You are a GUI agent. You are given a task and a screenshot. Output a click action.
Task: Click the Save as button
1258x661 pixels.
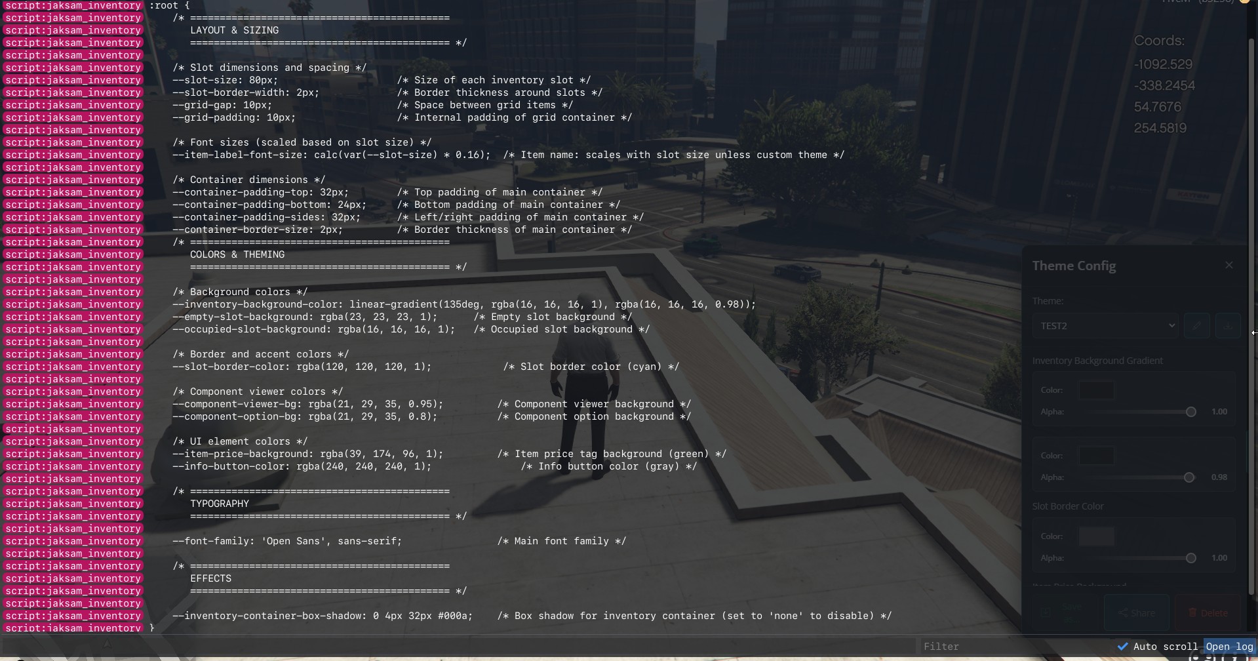1065,612
